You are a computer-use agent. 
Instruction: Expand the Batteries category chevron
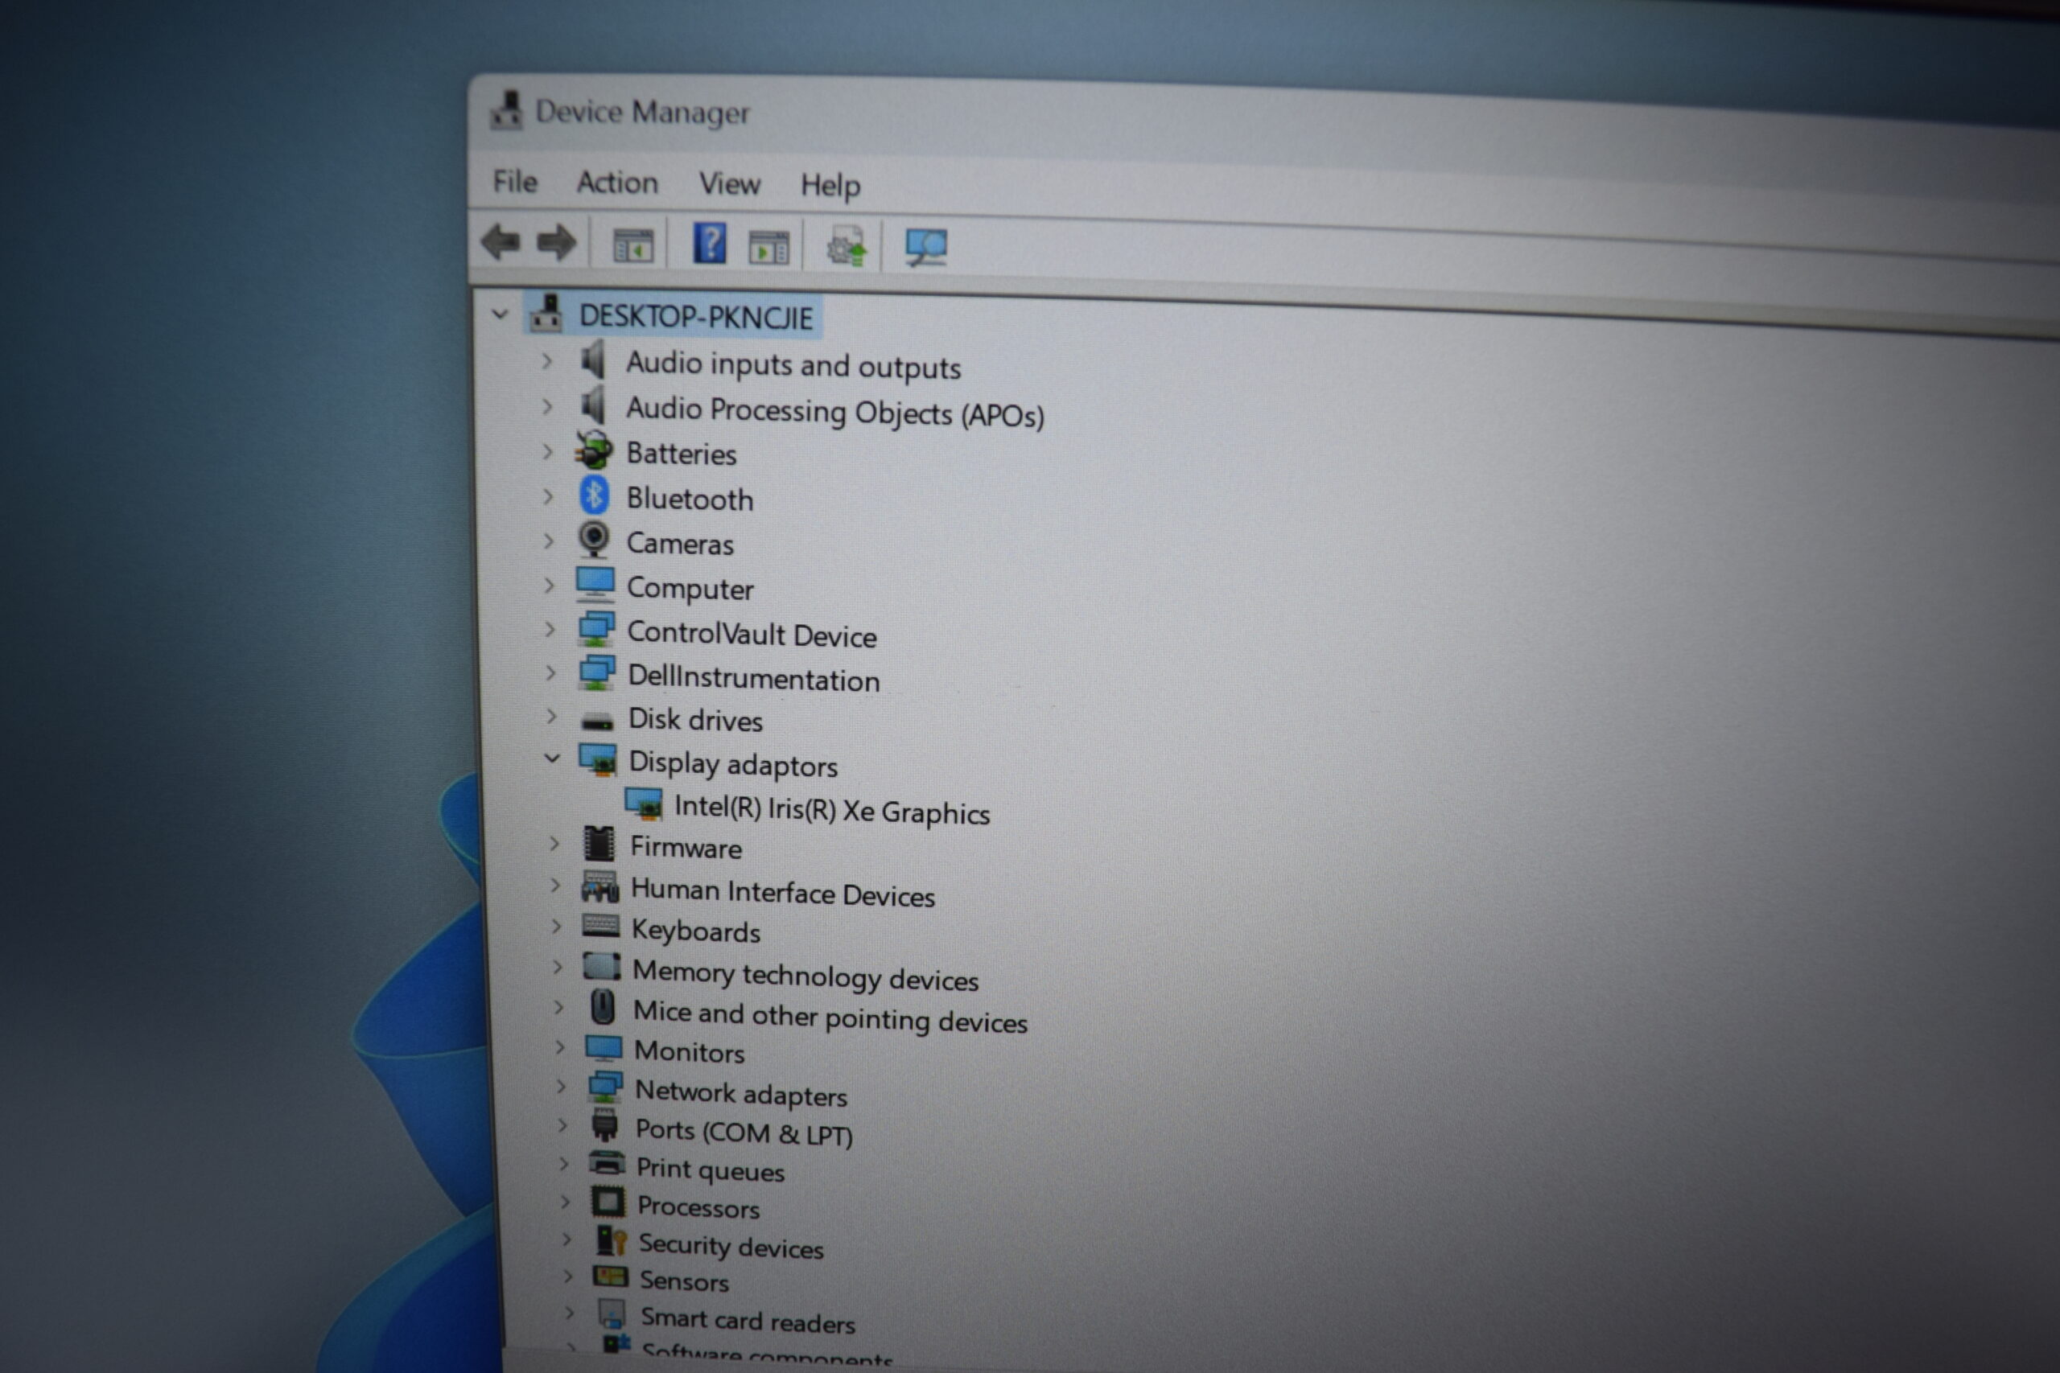tap(548, 451)
